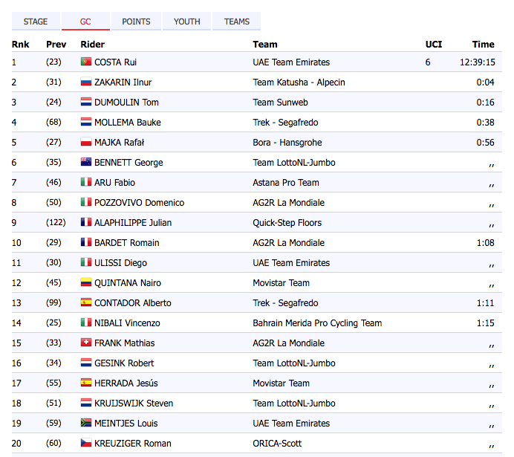Click the New Zealand flag beside BENNETT George
The image size is (514, 457).
(x=86, y=163)
